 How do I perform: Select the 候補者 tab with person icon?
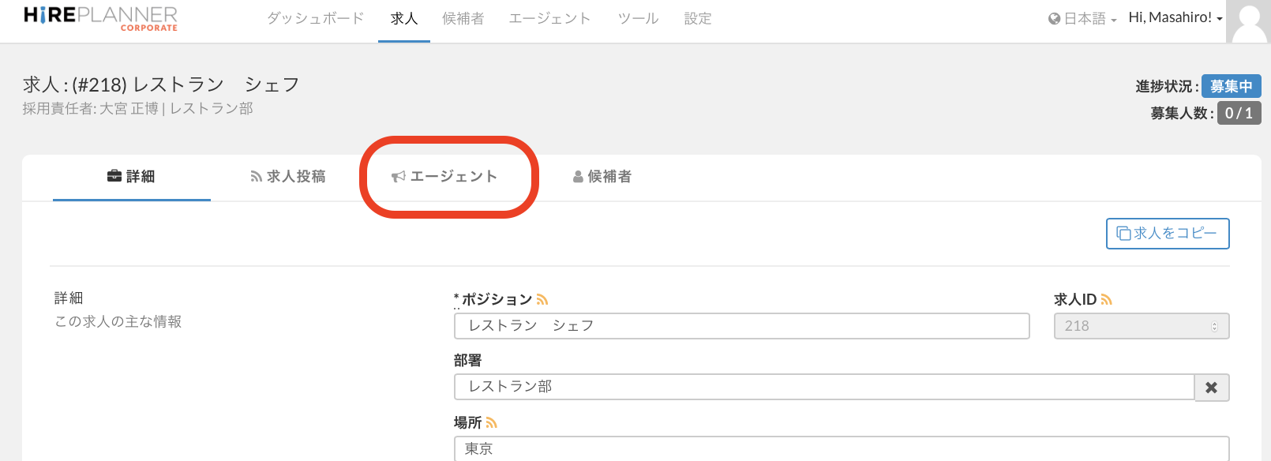tap(602, 177)
